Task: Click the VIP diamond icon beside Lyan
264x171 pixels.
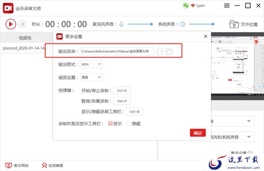Action: [193, 6]
